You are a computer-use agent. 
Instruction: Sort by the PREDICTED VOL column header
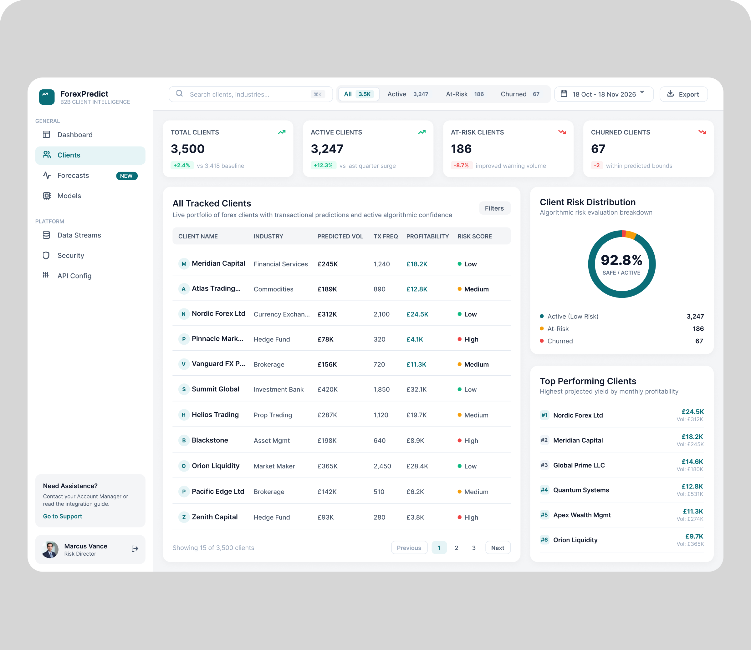click(340, 236)
